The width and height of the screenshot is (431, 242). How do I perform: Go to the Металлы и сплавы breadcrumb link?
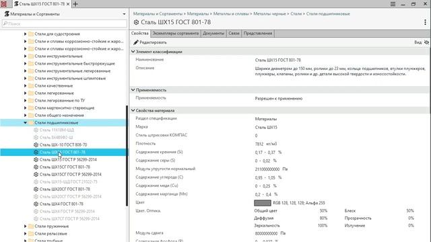coord(231,13)
